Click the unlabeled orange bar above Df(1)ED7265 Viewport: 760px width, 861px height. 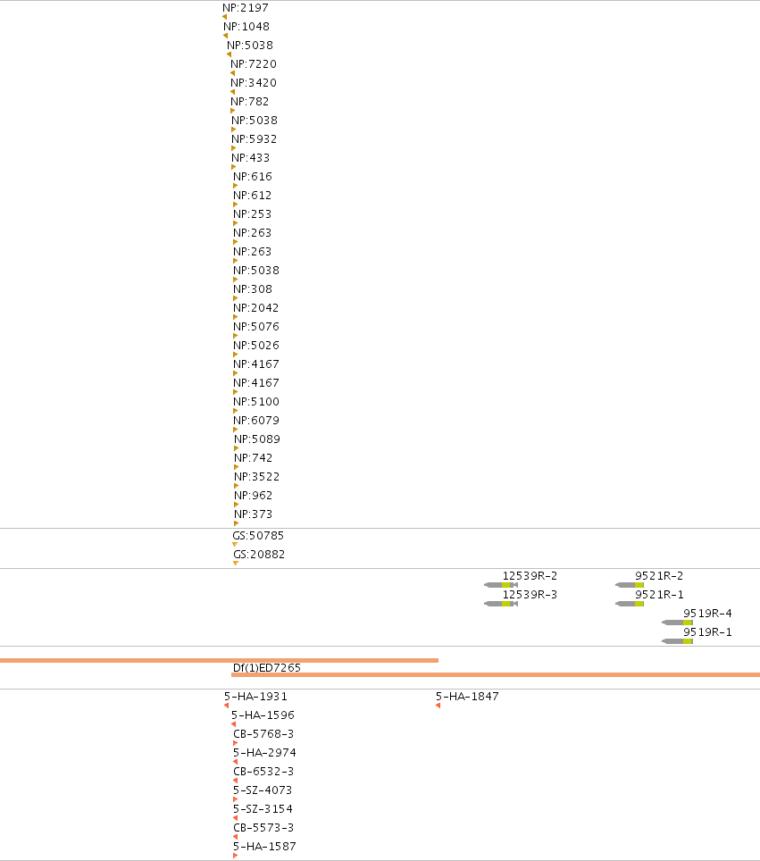(219, 660)
